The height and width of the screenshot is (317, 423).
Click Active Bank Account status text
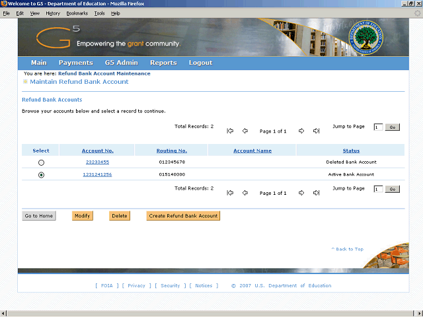[x=351, y=174]
